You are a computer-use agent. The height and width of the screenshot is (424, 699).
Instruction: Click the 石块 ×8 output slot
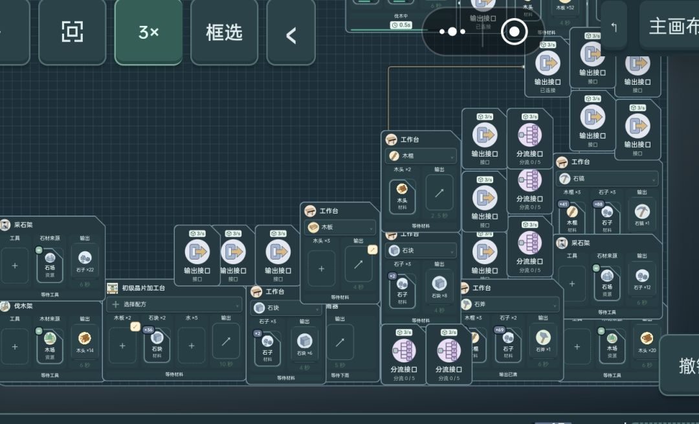pos(439,288)
